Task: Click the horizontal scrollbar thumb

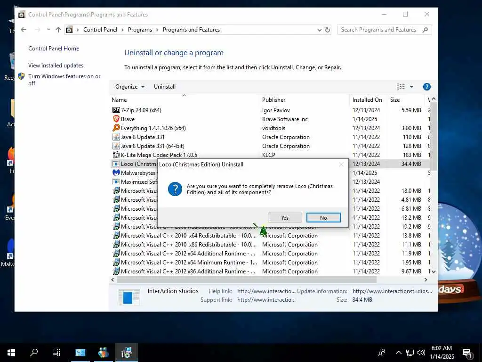Action: click(247, 280)
